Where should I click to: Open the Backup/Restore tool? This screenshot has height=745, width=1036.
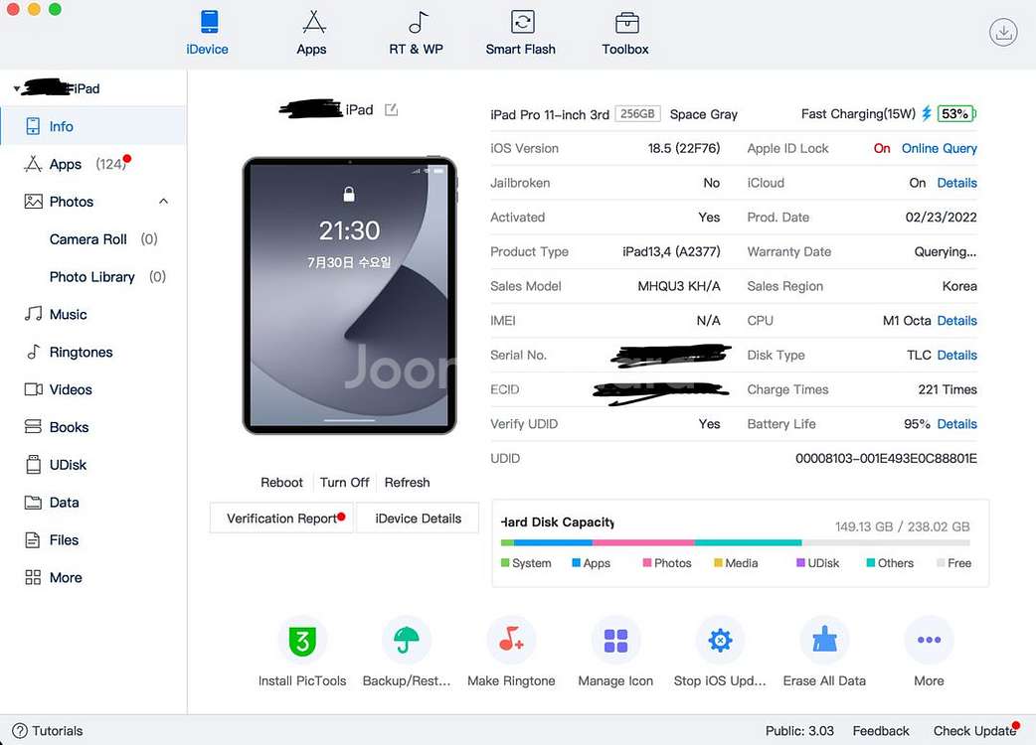407,652
